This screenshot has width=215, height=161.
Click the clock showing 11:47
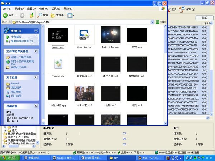pyautogui.click(x=209, y=158)
